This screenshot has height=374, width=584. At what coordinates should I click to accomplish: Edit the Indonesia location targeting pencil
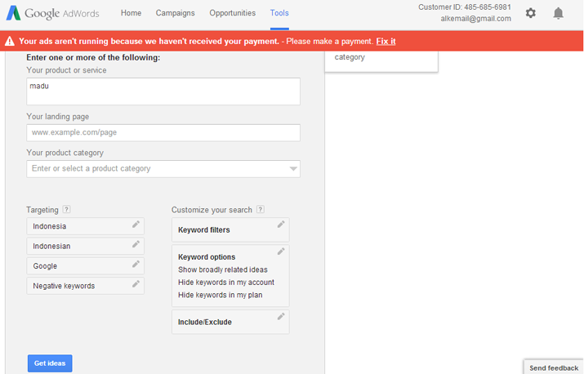pyautogui.click(x=136, y=225)
